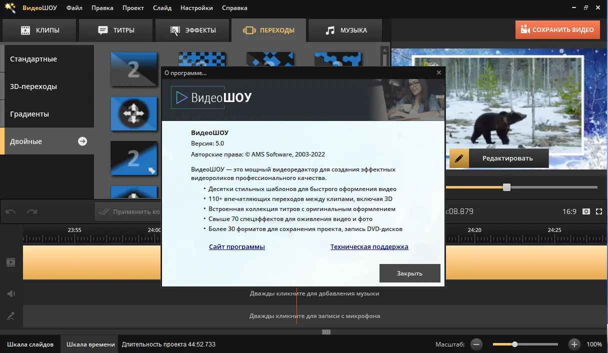Click Длительность проекта 44:52.733 text
Image resolution: width=608 pixels, height=353 pixels.
coord(168,344)
